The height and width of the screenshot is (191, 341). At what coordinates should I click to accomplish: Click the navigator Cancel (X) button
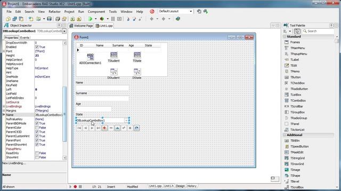point(130,128)
